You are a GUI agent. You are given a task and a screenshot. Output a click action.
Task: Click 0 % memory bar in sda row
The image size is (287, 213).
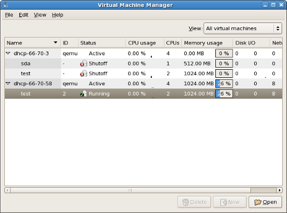[224, 63]
